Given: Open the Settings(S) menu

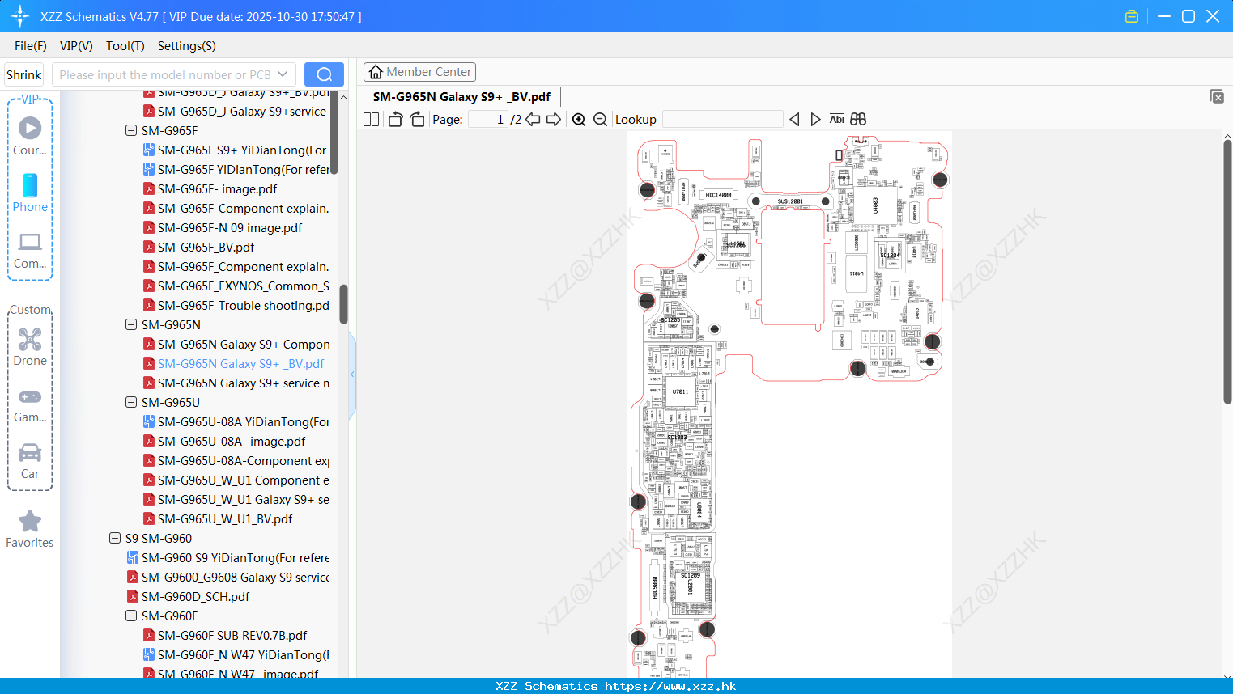Looking at the screenshot, I should coord(187,45).
